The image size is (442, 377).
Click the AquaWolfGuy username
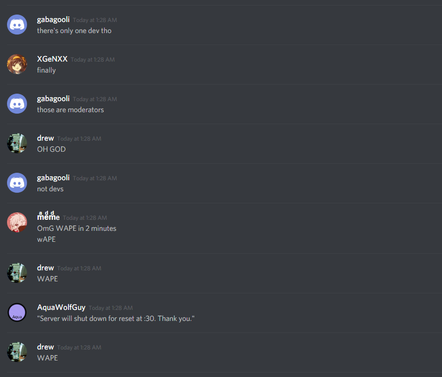[x=61, y=307]
